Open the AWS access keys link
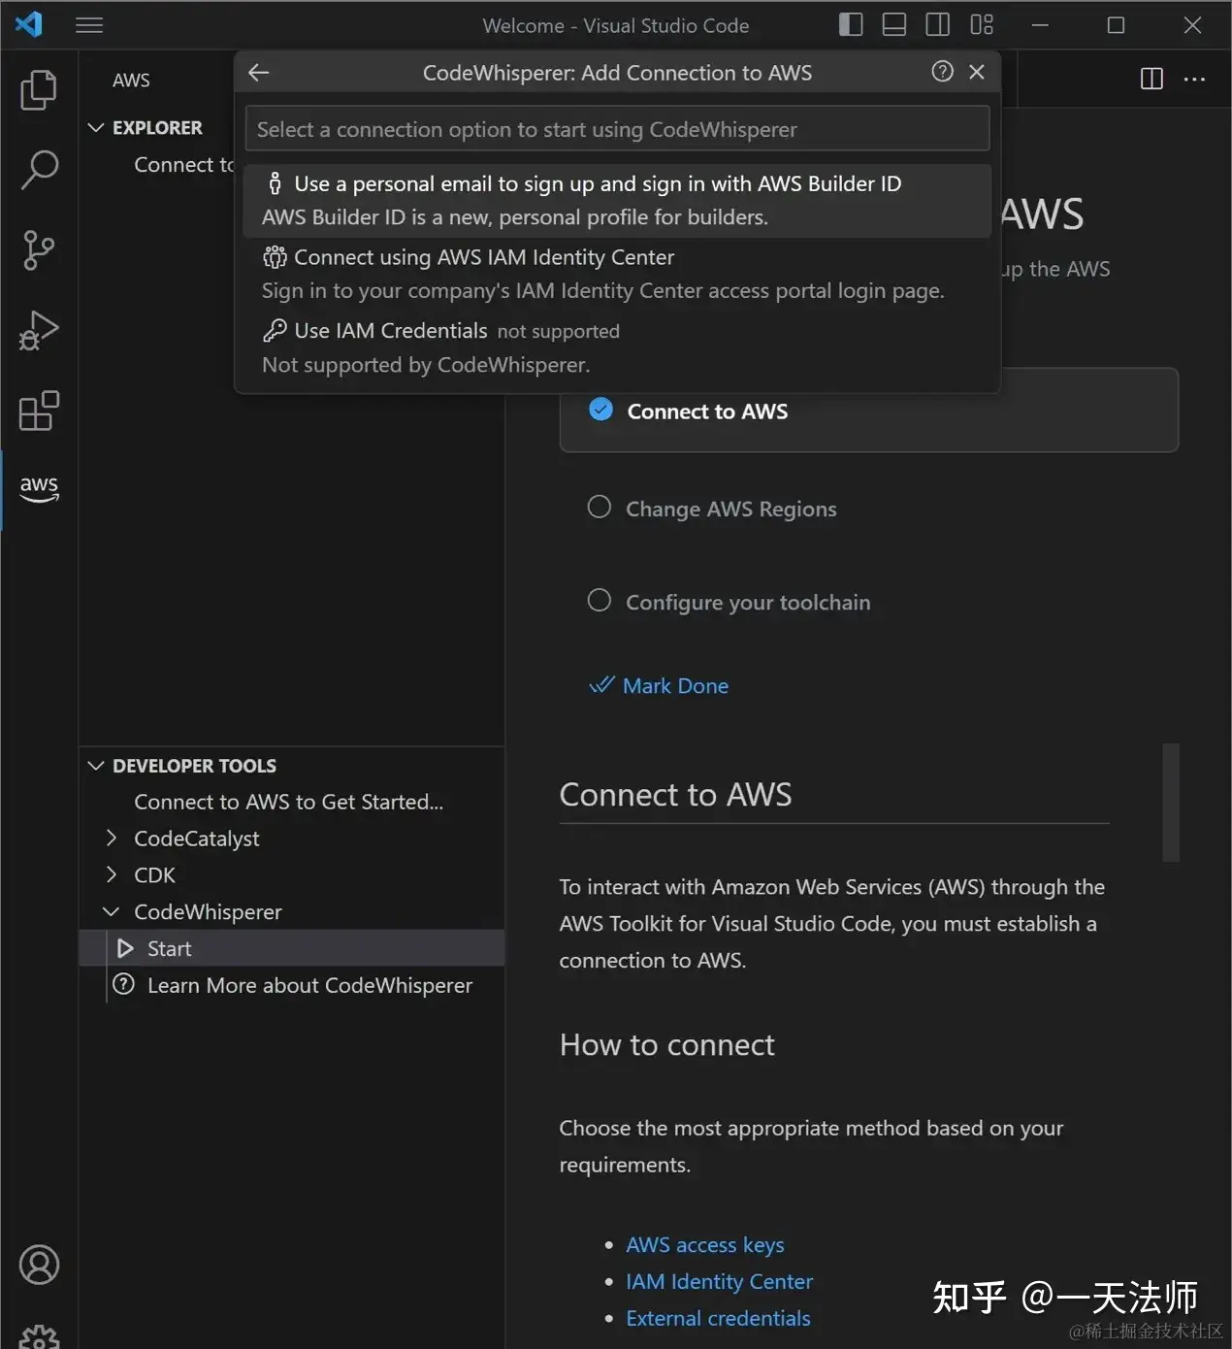 tap(705, 1244)
